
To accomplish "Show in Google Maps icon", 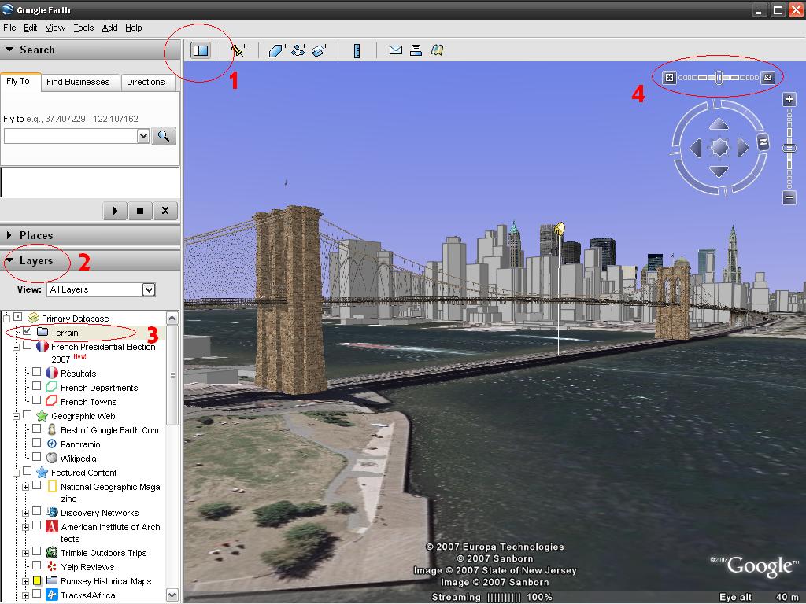I will [437, 50].
